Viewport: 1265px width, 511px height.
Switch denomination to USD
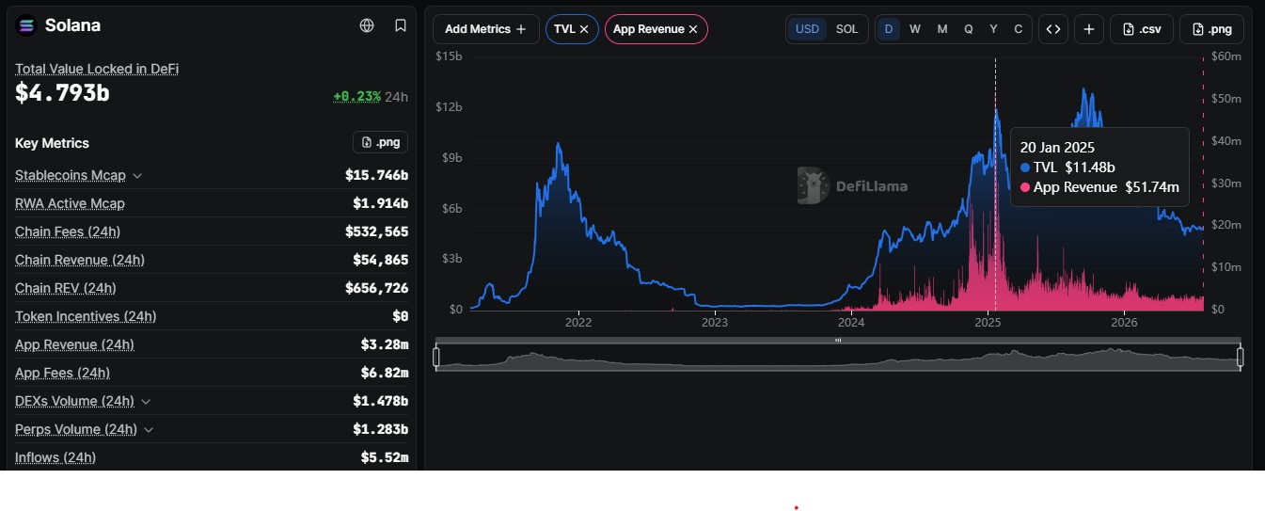808,29
